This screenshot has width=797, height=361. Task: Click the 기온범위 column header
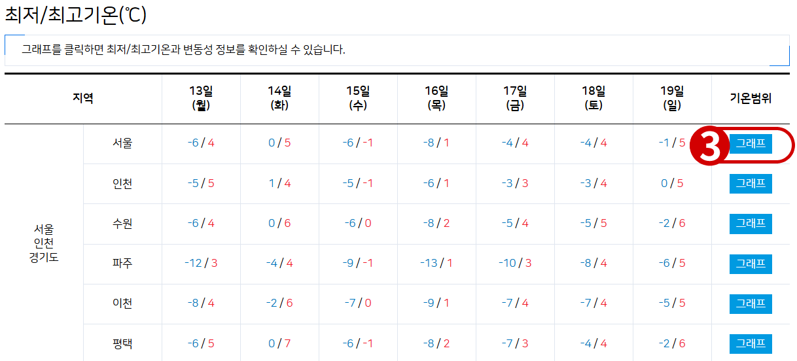(751, 99)
